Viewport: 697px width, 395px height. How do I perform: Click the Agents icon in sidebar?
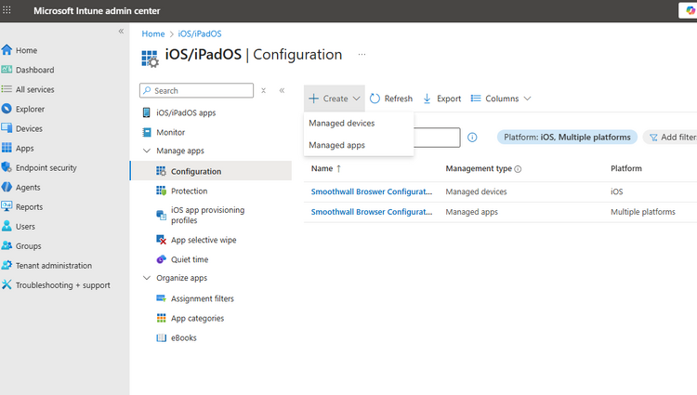click(7, 187)
